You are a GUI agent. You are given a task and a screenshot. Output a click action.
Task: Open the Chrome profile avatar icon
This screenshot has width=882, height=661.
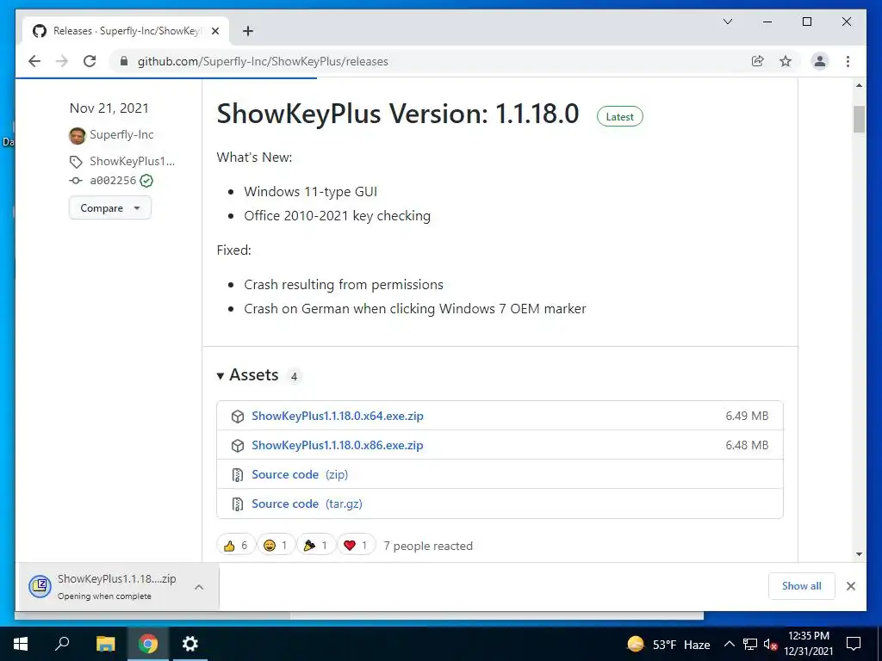point(820,61)
